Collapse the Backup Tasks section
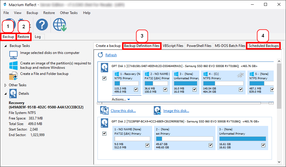The height and width of the screenshot is (167, 286). [x=6, y=46]
